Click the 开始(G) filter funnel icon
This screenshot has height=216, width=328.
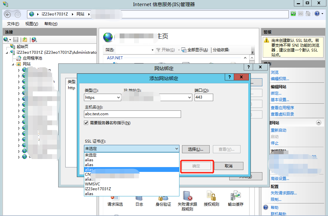pos(158,50)
